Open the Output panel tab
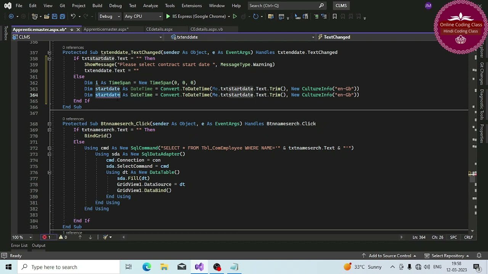Viewport: 488px width, 274px height. [39, 245]
